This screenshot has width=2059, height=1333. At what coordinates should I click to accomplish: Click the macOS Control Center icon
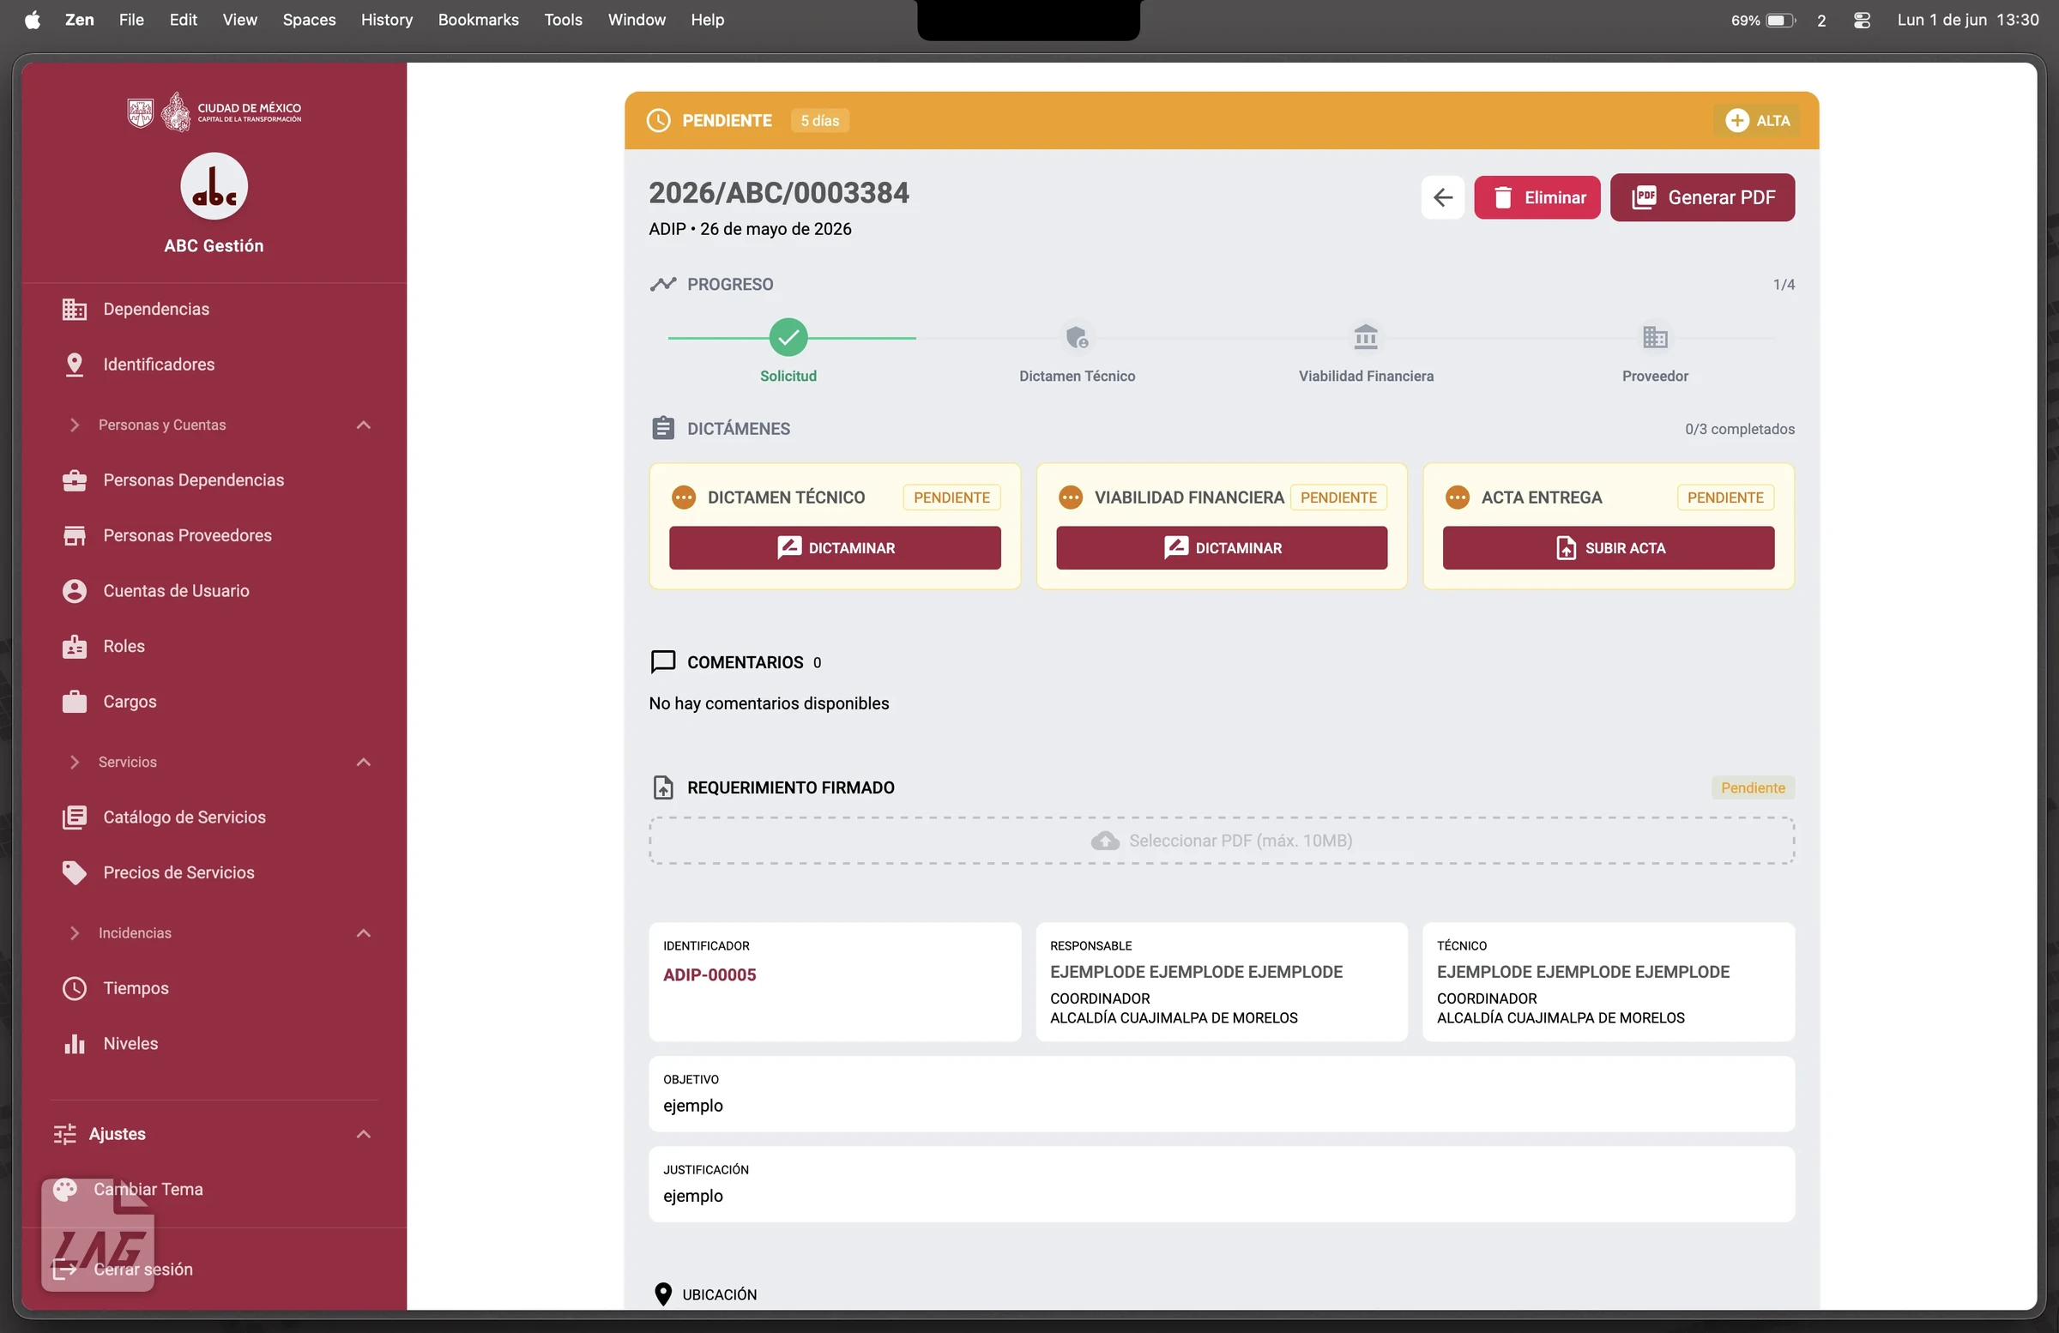[x=1862, y=20]
